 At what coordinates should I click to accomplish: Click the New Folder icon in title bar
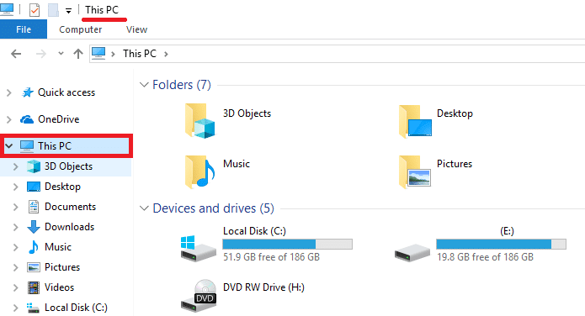click(x=53, y=10)
